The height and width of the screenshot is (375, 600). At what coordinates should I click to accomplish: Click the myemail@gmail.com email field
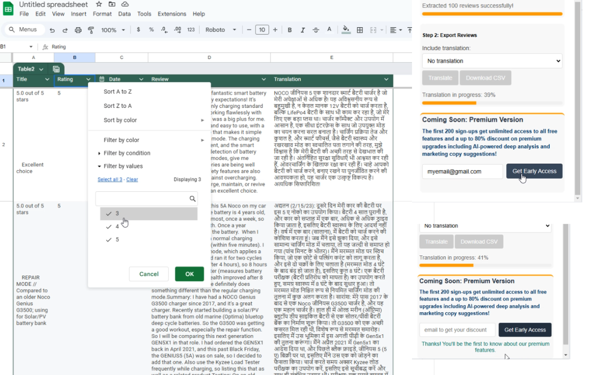click(x=463, y=172)
